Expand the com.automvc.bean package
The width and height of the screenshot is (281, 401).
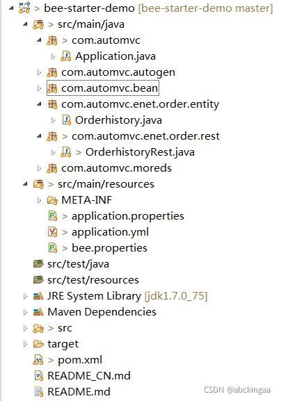coord(39,88)
